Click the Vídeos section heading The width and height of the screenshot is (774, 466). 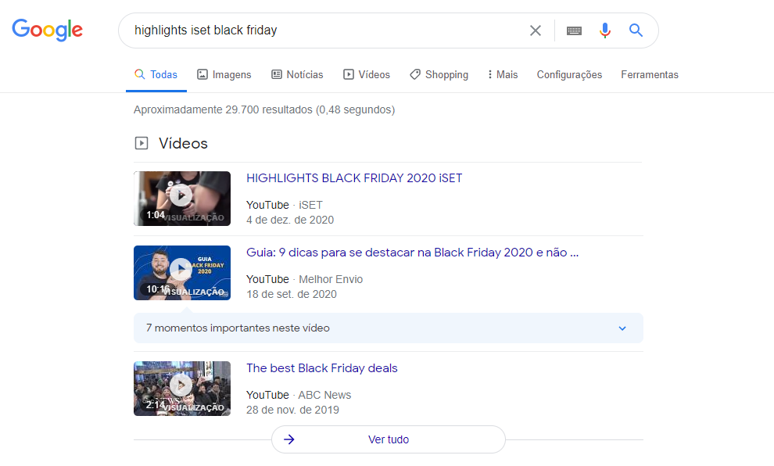[183, 143]
